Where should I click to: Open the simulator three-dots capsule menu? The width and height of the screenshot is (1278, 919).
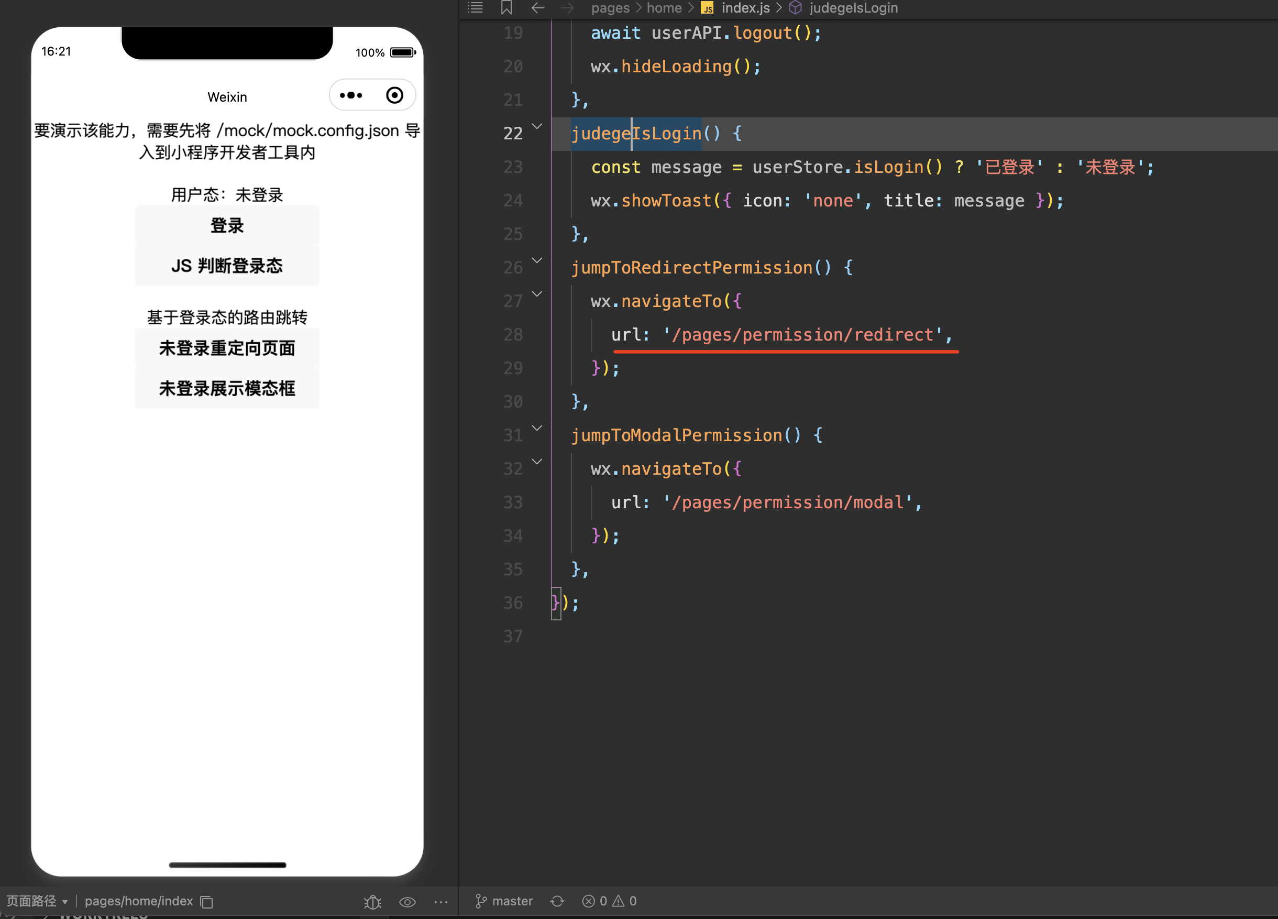[351, 95]
